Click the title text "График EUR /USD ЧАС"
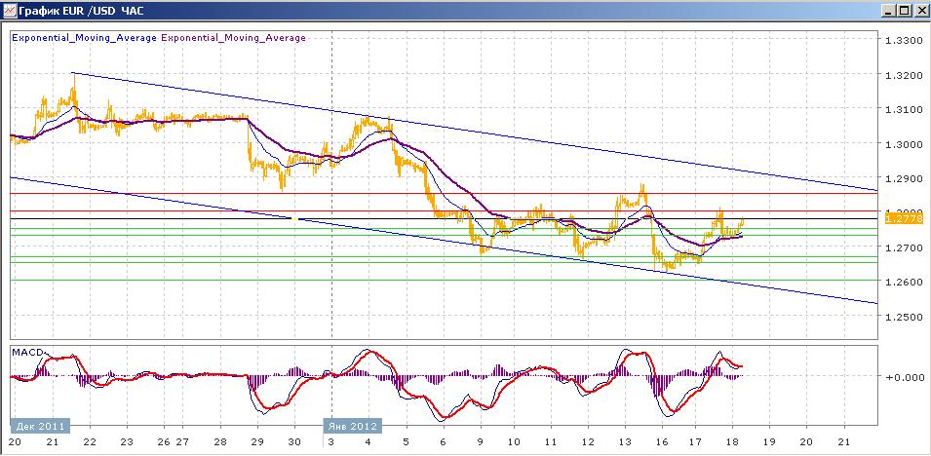The width and height of the screenshot is (931, 456). point(81,11)
